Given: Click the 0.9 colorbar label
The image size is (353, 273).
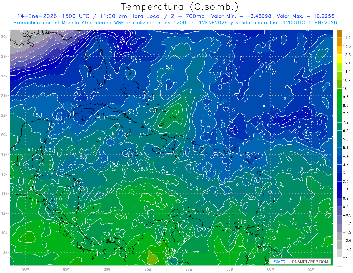Looking at the screenshot, I should [346, 198].
